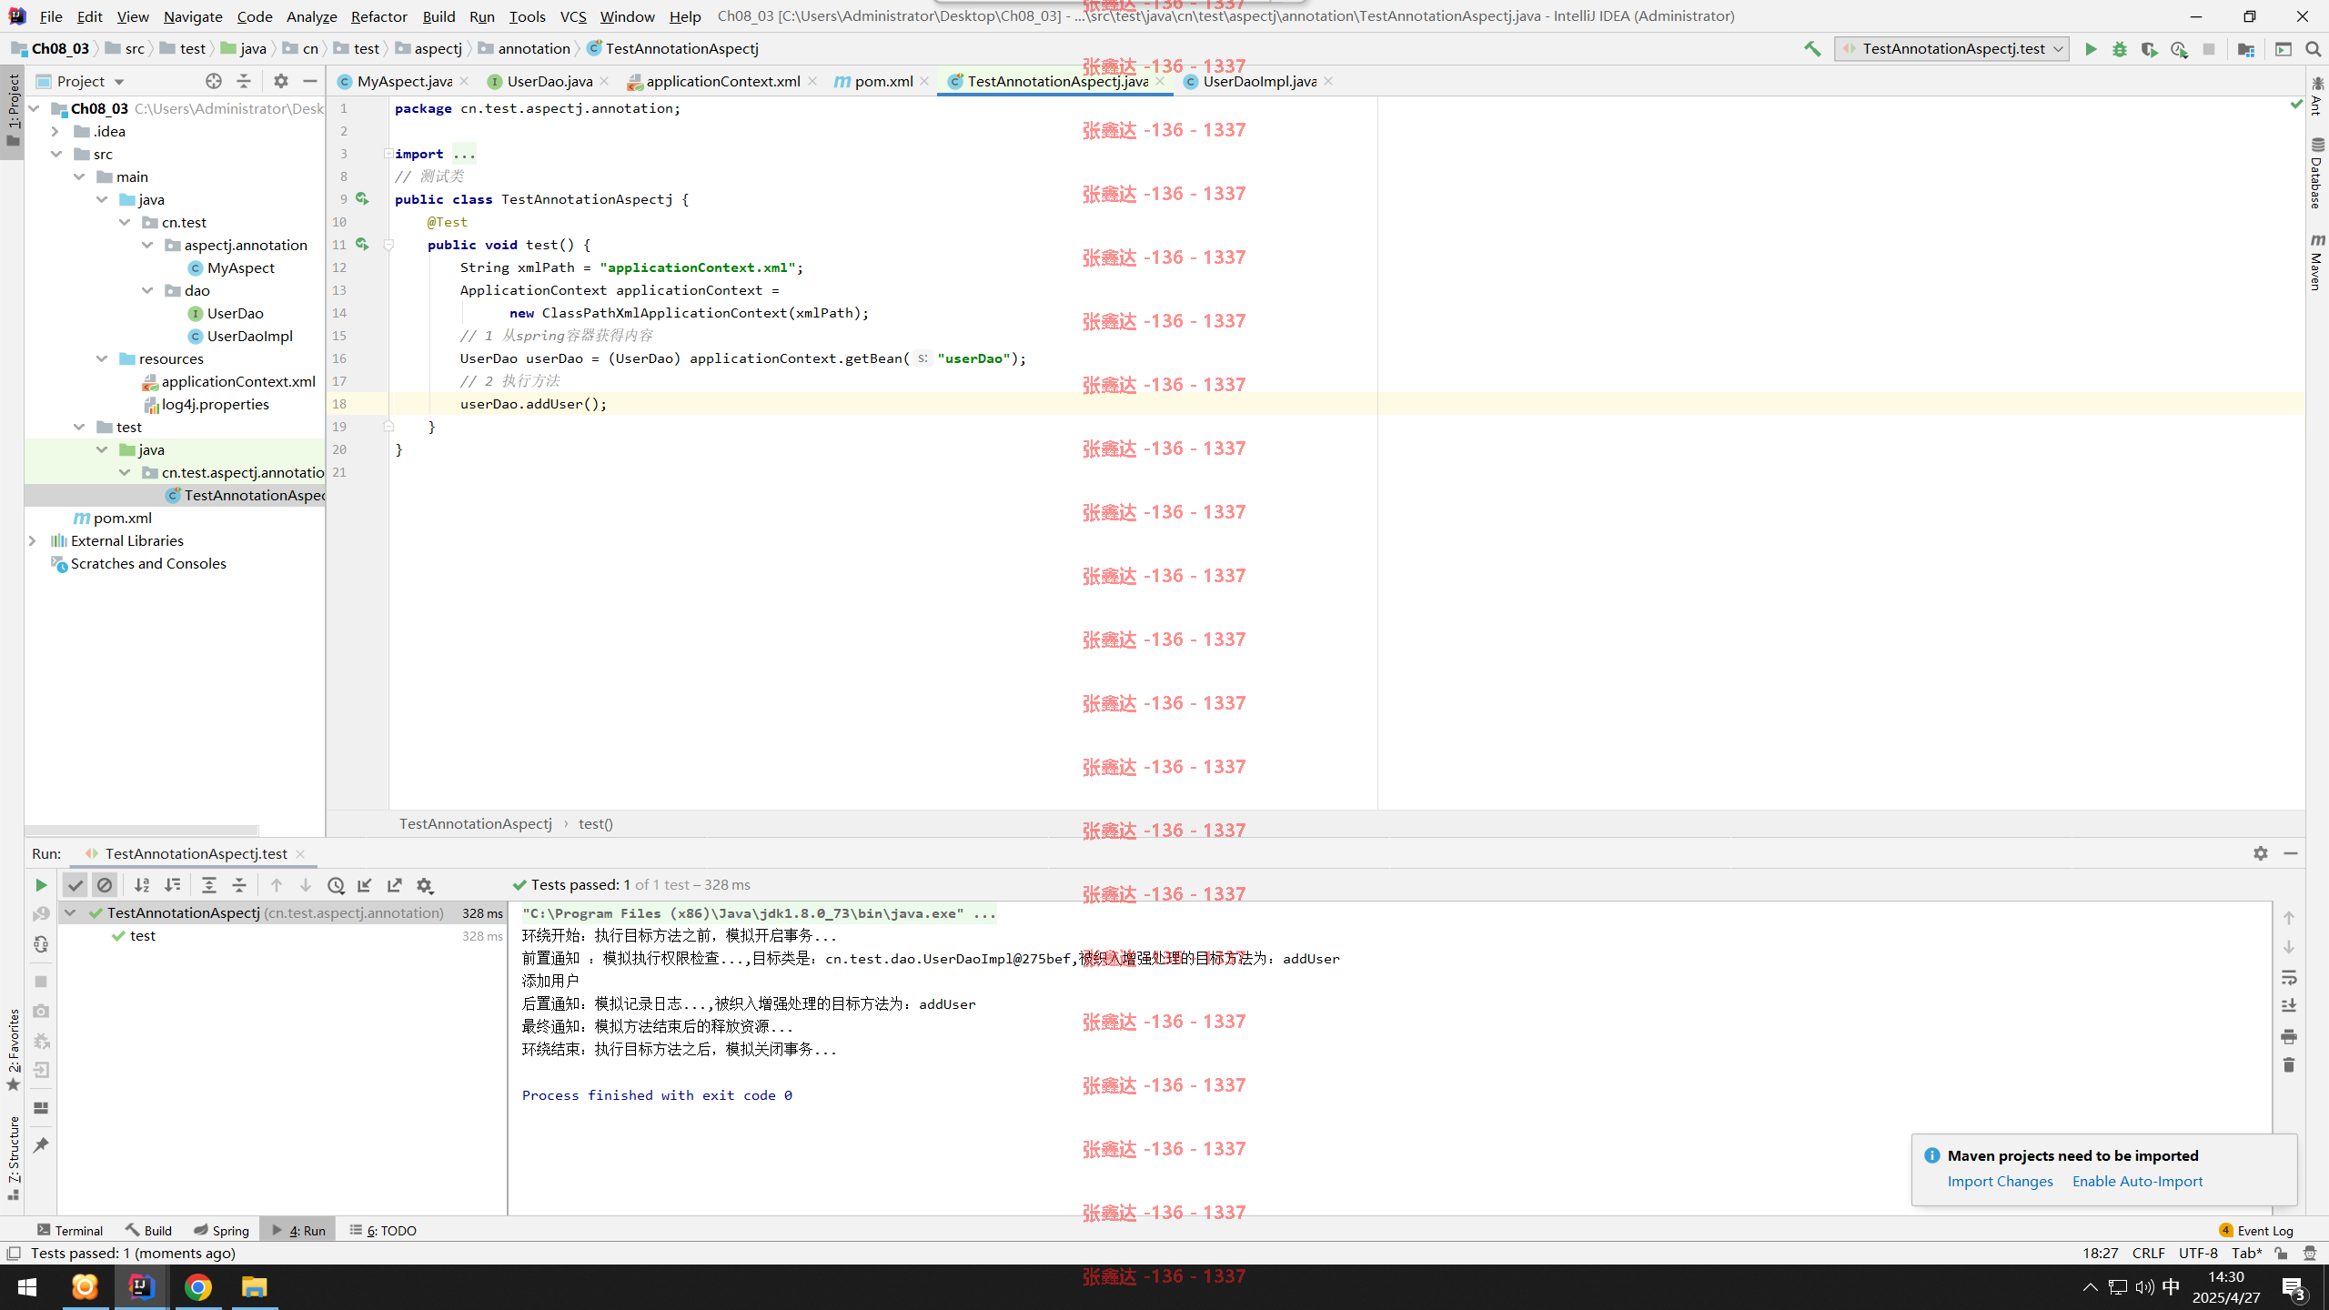Open Project view selector dropdown
This screenshot has width=2329, height=1310.
(x=80, y=81)
